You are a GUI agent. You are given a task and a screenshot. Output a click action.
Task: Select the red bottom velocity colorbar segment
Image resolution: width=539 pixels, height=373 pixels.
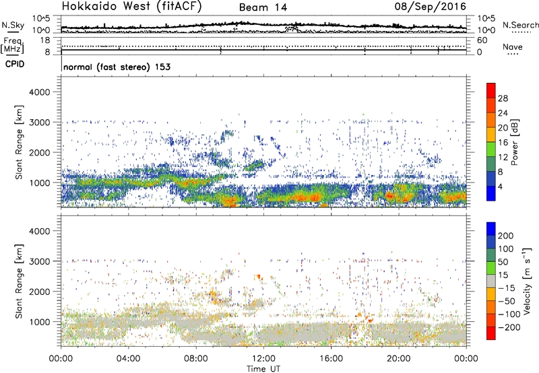pyautogui.click(x=491, y=333)
